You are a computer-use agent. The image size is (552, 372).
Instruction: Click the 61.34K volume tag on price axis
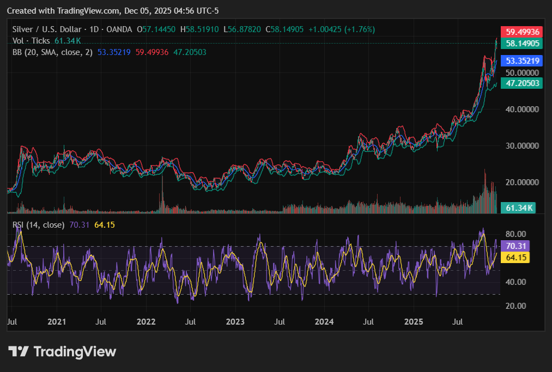519,208
